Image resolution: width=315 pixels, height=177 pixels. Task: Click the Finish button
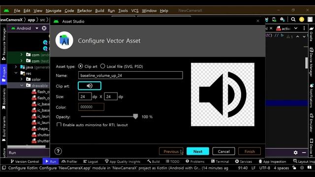pyautogui.click(x=250, y=151)
